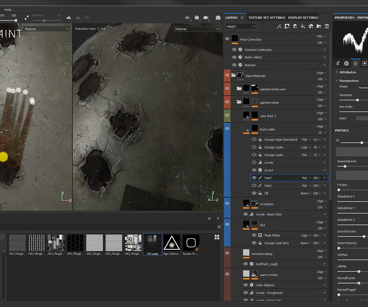Toggle visibility of visor lines 2 layer
Image resolution: width=368 pixels, height=307 pixels.
[x=227, y=115]
